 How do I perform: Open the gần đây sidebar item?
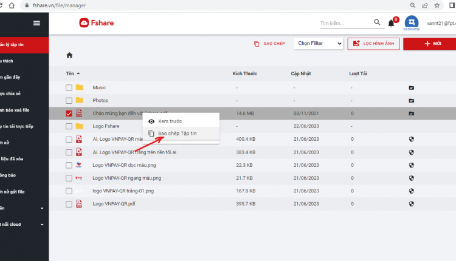tap(24, 77)
